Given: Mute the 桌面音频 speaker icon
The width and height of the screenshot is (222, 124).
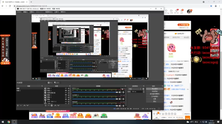Looking at the screenshot, I should tap(120, 106).
